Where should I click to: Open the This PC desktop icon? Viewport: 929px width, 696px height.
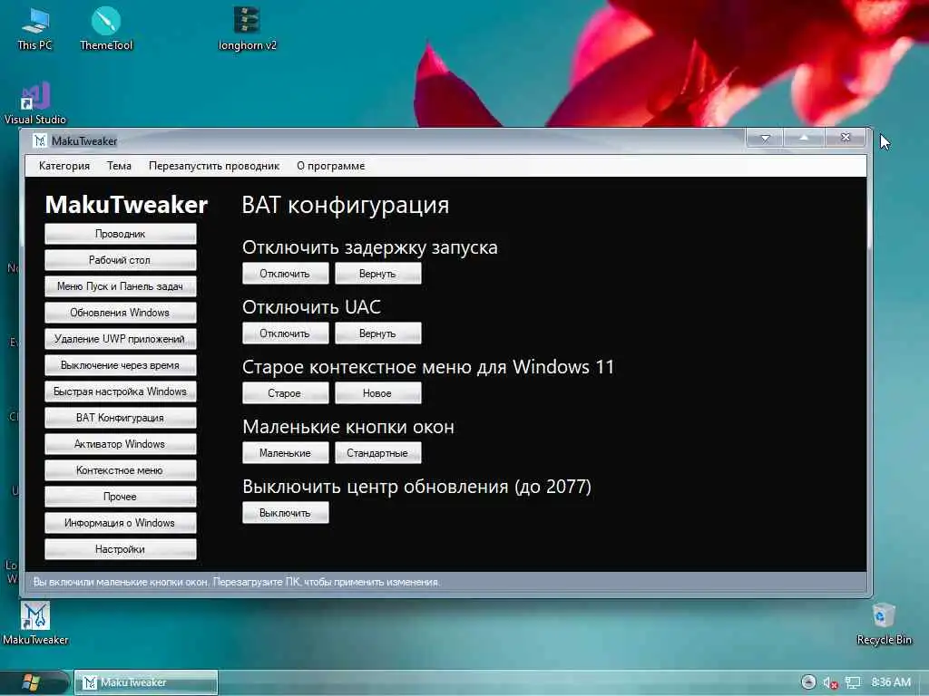click(x=35, y=28)
